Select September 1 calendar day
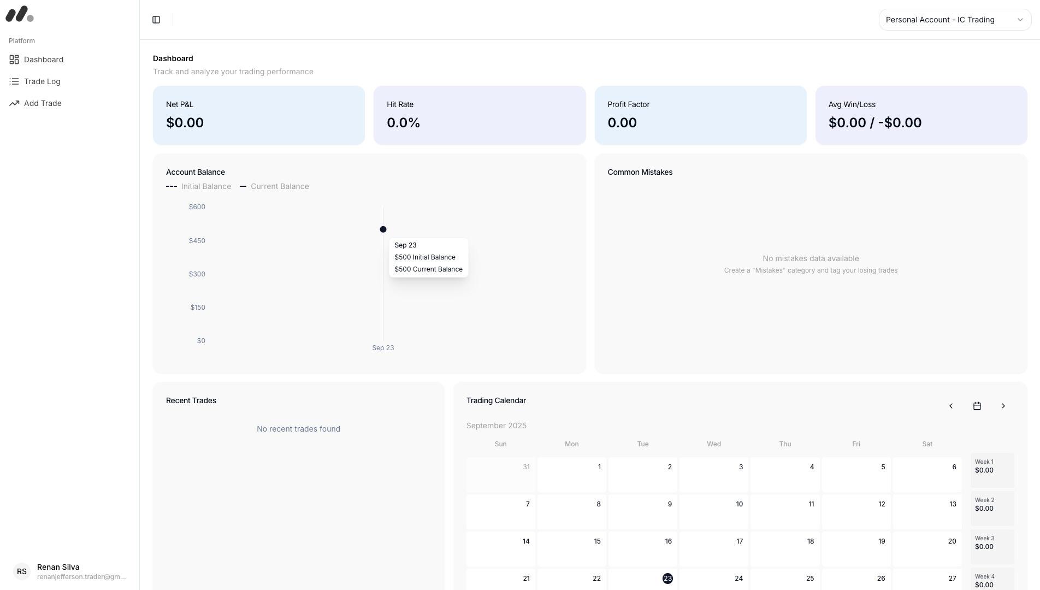1040x590 pixels. click(x=571, y=474)
